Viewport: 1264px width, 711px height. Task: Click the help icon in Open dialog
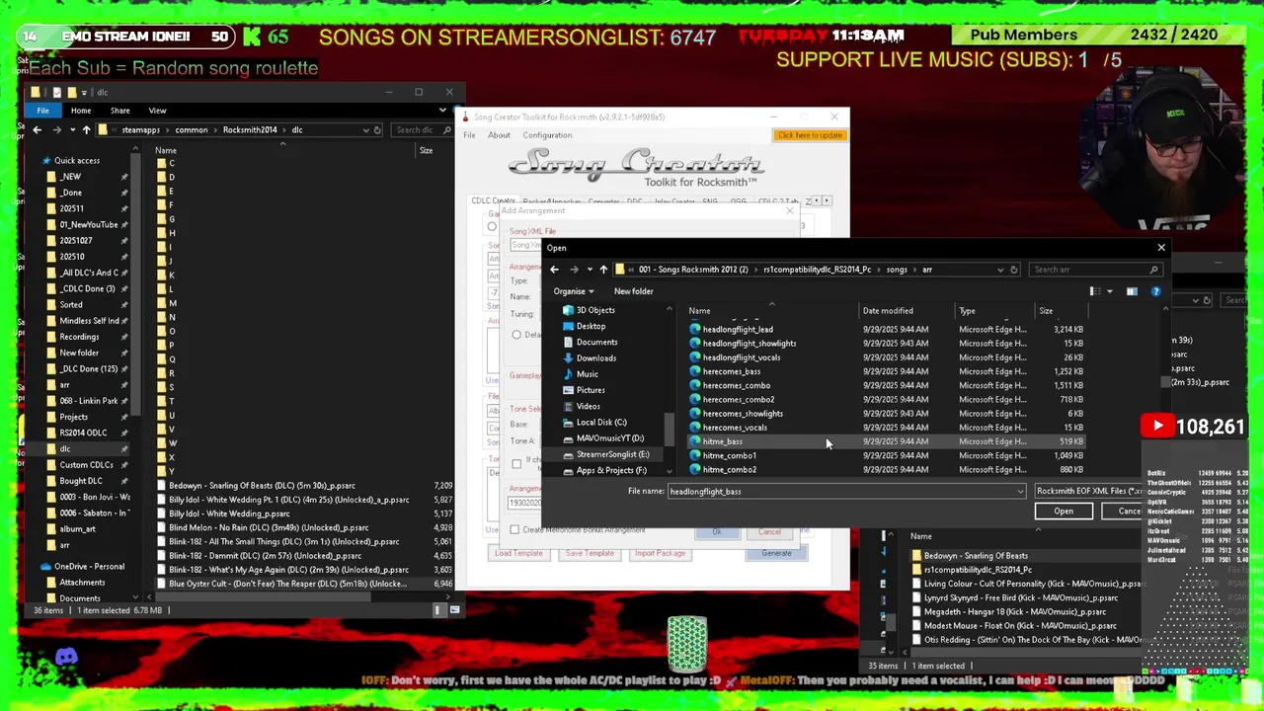coord(1155,291)
